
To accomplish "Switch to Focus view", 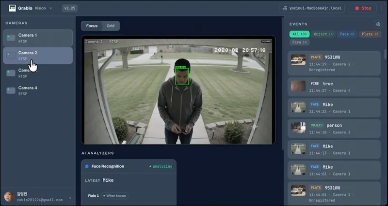I will pyautogui.click(x=92, y=26).
